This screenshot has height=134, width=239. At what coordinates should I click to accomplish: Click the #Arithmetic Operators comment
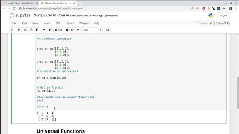point(54,39)
